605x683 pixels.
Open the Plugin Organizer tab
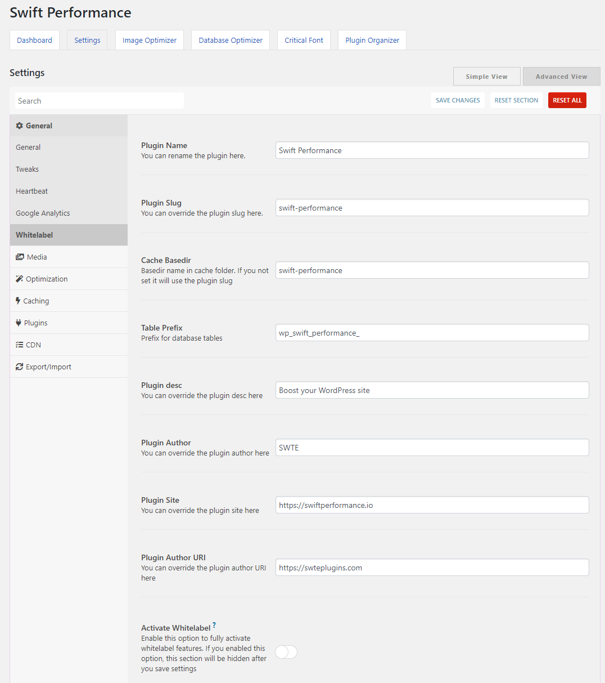coord(372,40)
